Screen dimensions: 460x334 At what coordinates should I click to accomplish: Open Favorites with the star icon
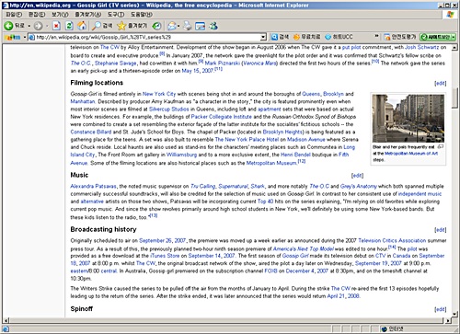coord(121,26)
